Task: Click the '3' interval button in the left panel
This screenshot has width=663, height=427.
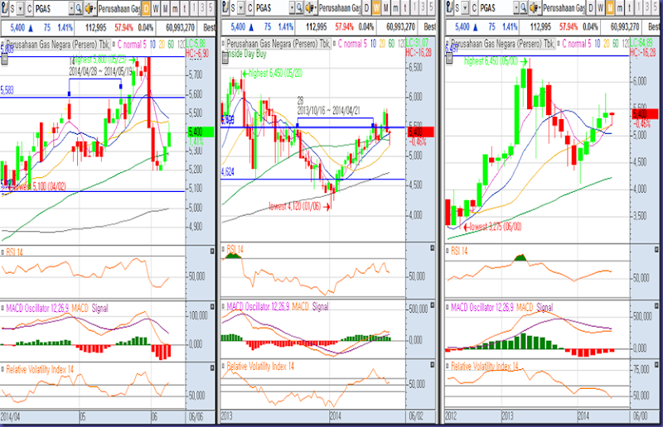Action: pyautogui.click(x=203, y=7)
